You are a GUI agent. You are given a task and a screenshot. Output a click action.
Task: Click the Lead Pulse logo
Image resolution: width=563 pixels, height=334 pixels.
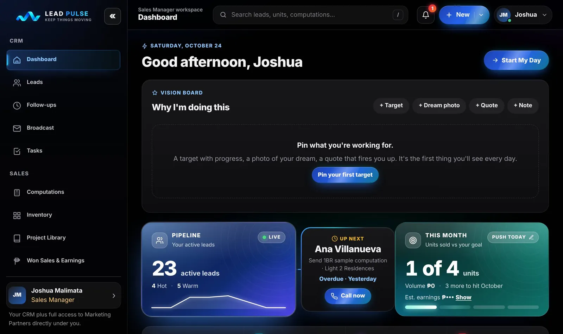(x=54, y=16)
